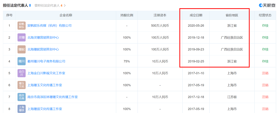
Task: Open 衢州珊川电子商务有限公司 company link
Action: pyautogui.click(x=46, y=61)
